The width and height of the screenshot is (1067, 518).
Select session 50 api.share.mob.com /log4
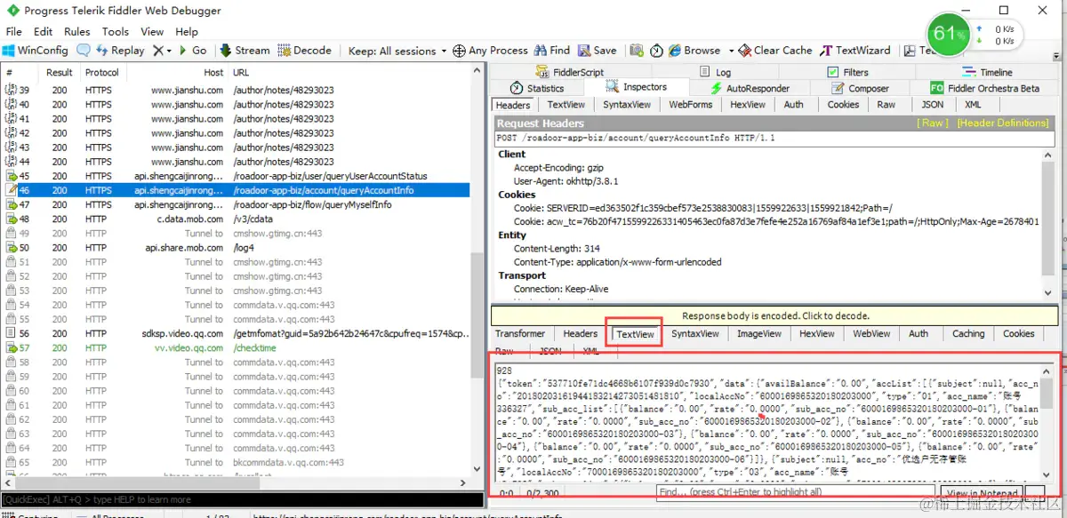click(236, 248)
